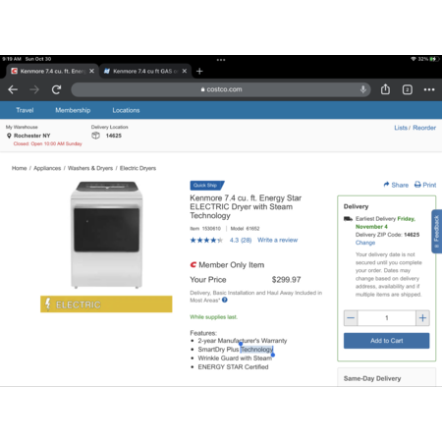Screen dimensions: 442x442
Task: Open the Membership menu item
Action: (x=73, y=110)
